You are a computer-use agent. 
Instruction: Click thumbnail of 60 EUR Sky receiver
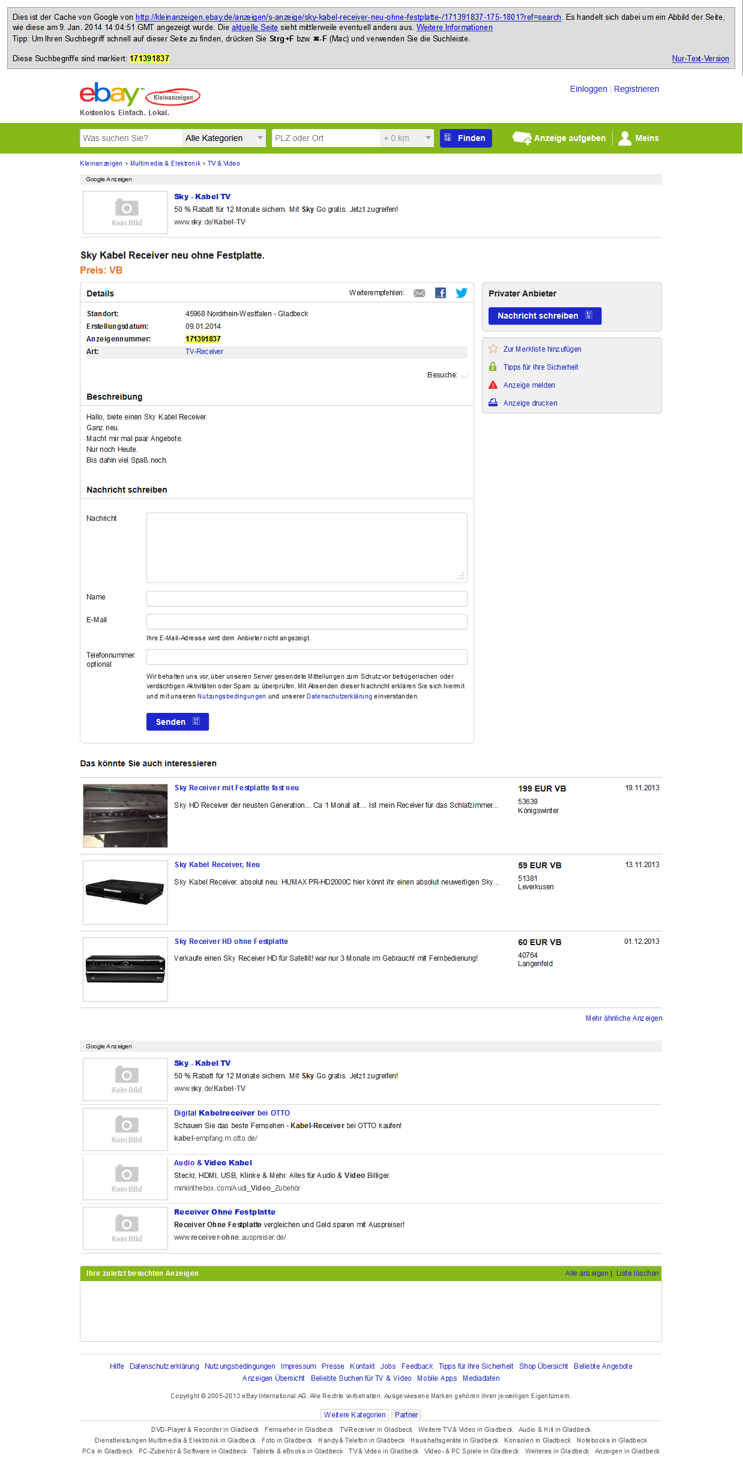tap(125, 969)
